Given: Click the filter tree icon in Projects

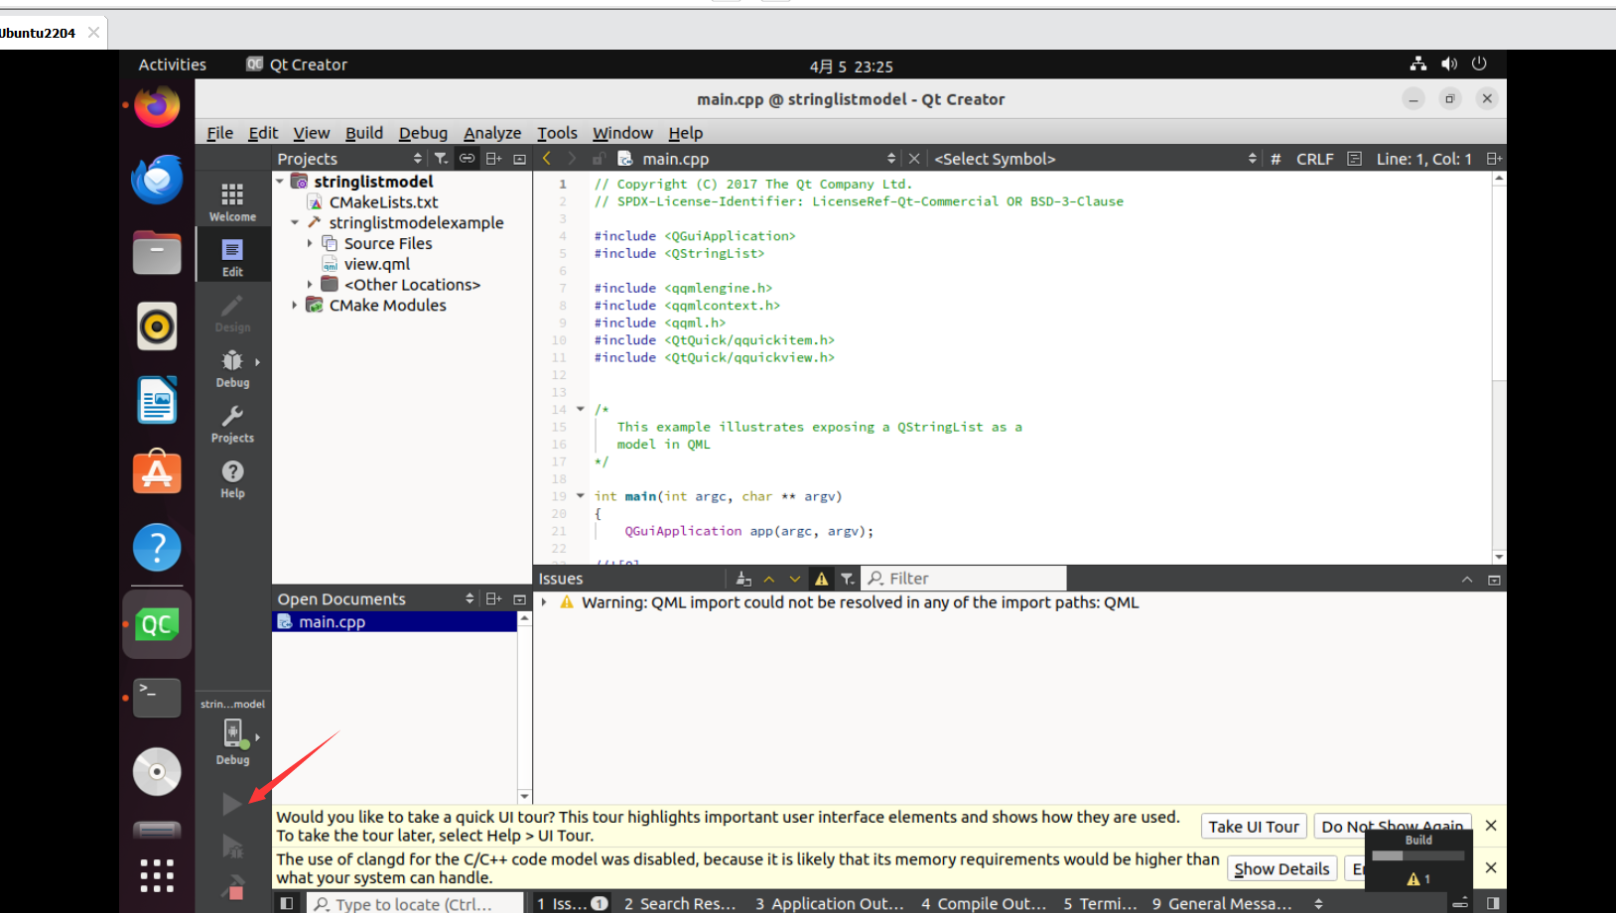Looking at the screenshot, I should coord(441,158).
